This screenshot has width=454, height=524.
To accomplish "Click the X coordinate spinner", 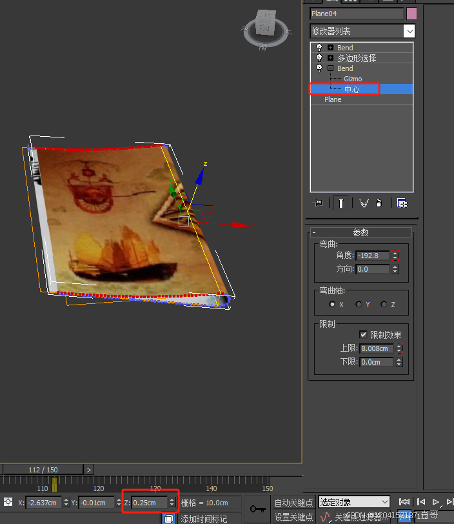I will (x=66, y=502).
